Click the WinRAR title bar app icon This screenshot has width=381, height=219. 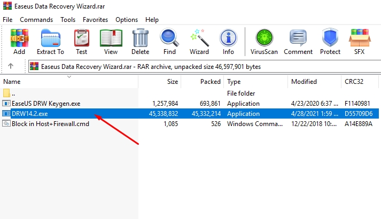pos(7,6)
